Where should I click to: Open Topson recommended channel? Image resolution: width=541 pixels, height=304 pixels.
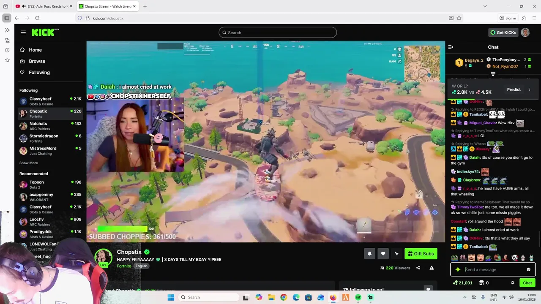pos(50,185)
